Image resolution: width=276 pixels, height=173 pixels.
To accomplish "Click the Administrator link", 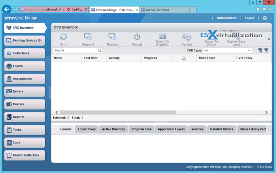I will tap(227, 18).
